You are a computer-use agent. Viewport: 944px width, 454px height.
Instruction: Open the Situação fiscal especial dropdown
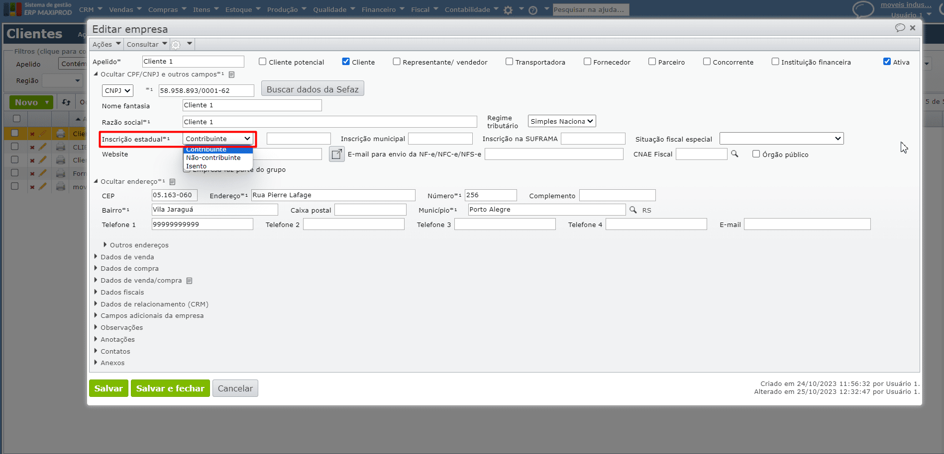click(x=781, y=139)
